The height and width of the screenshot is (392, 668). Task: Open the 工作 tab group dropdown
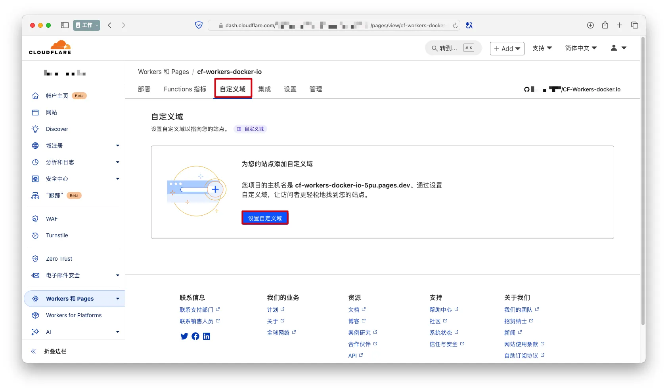[86, 25]
